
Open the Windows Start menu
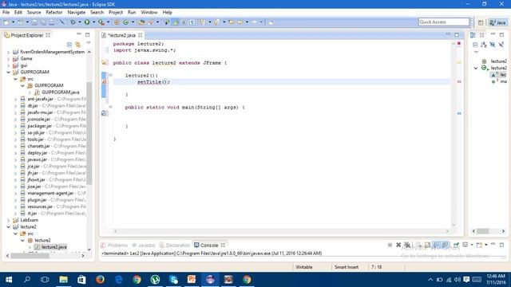9,280
